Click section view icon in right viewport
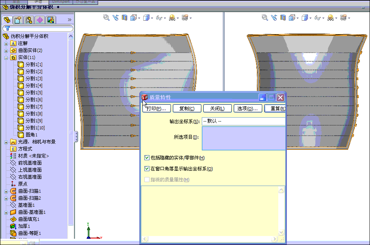The image size is (370, 245). (x=283, y=18)
